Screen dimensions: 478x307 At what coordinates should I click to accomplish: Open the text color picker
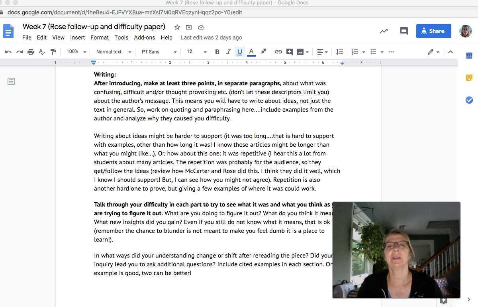click(x=251, y=52)
